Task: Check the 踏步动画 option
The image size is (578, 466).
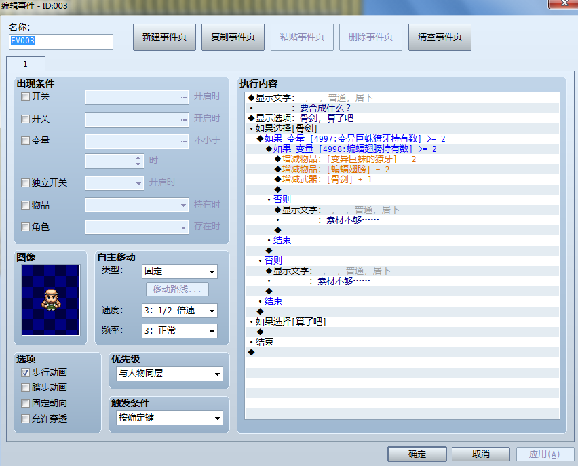Action: tap(25, 387)
